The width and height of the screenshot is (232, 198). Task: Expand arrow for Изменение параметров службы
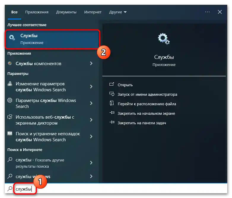[91, 87]
